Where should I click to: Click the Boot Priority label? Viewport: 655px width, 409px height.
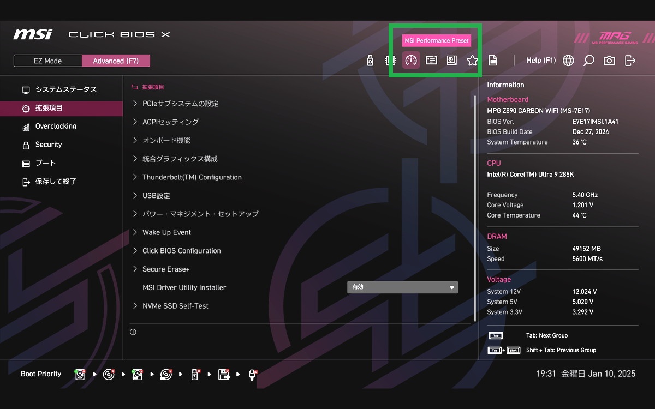pyautogui.click(x=41, y=374)
